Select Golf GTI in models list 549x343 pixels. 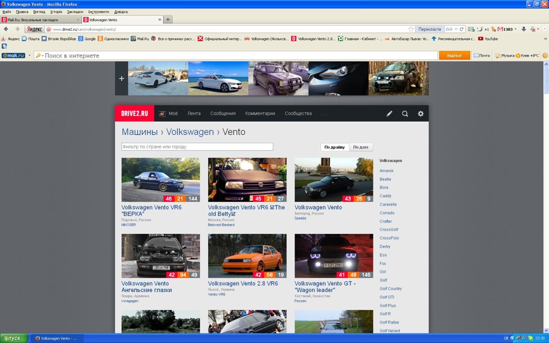coord(387,297)
